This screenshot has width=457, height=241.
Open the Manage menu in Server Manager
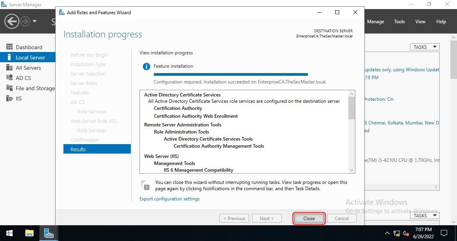click(x=375, y=22)
